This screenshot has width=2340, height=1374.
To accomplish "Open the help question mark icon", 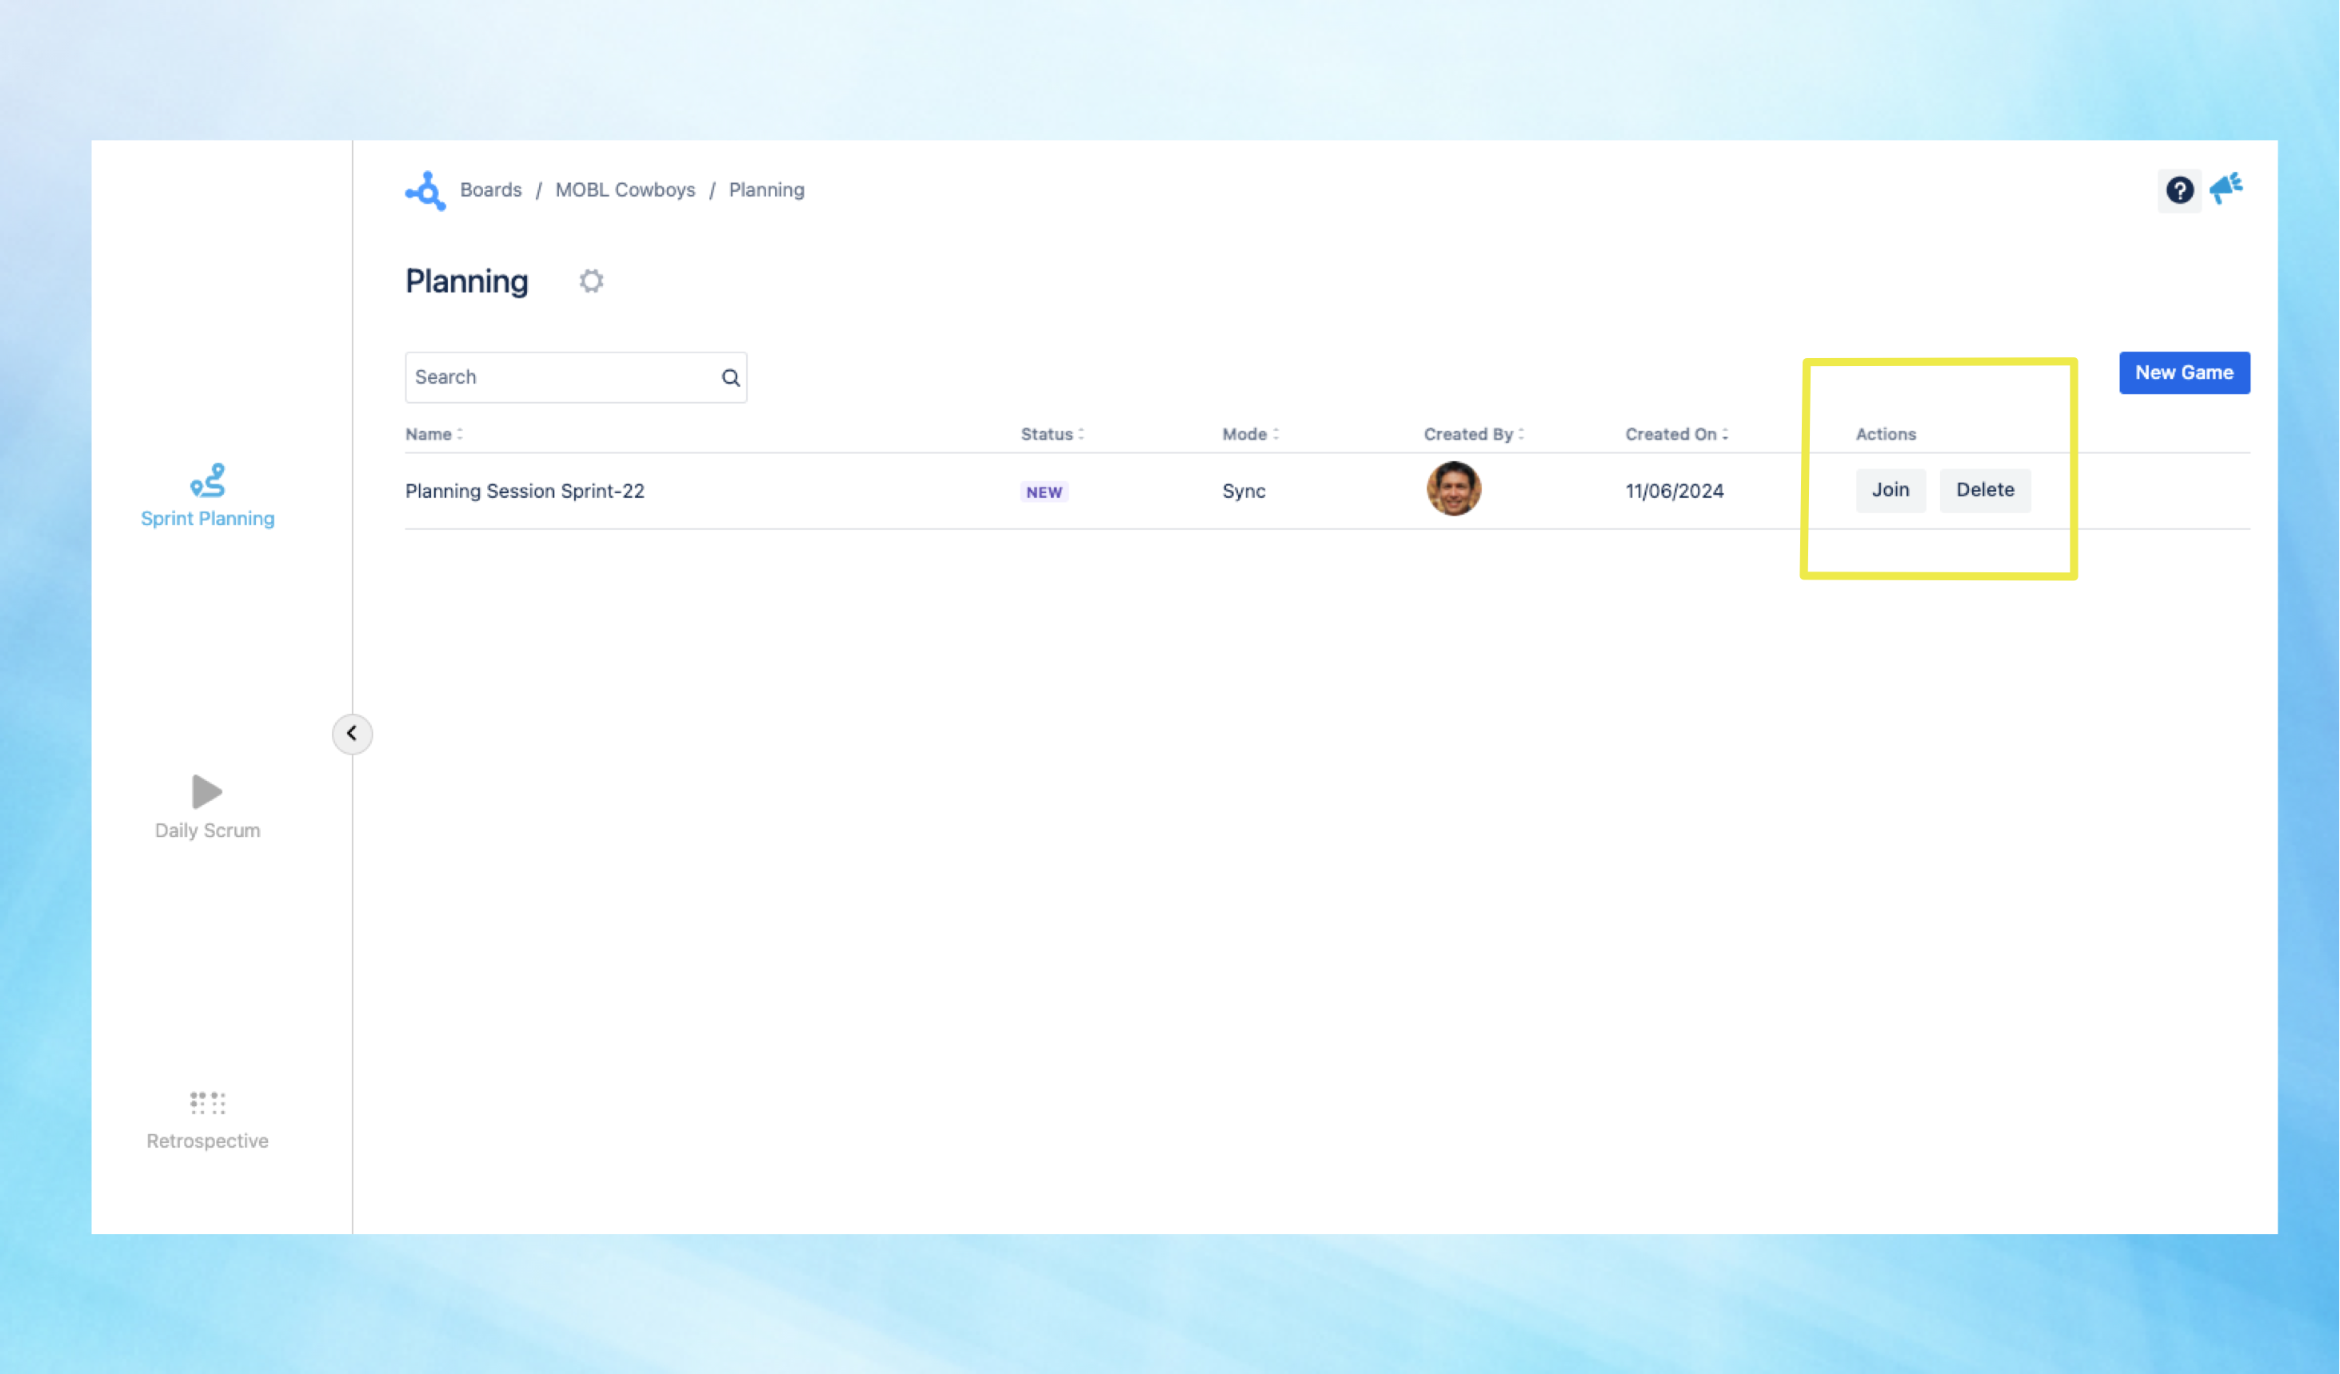I will tap(2178, 190).
